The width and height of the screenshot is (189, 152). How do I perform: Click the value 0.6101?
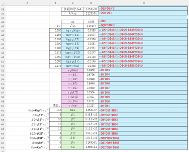click(91, 101)
